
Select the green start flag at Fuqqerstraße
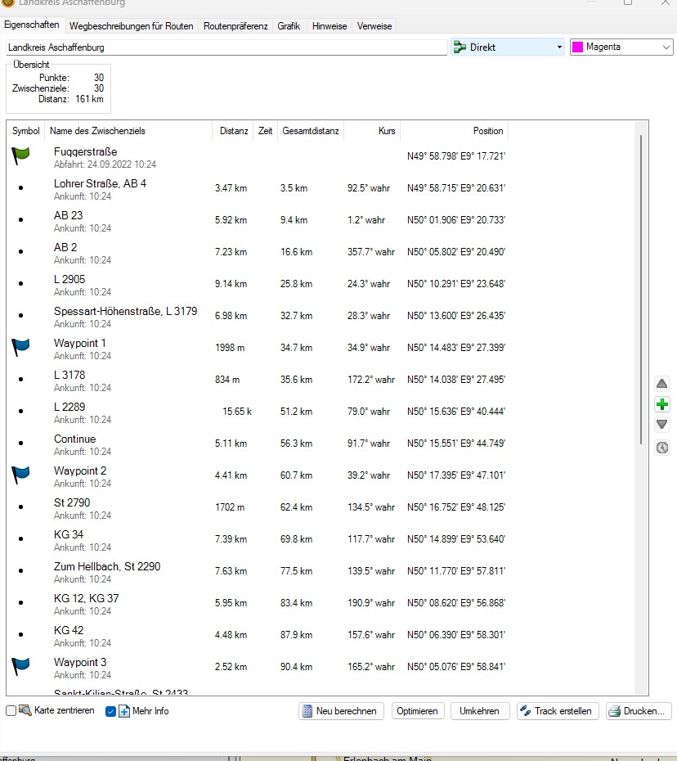click(20, 155)
